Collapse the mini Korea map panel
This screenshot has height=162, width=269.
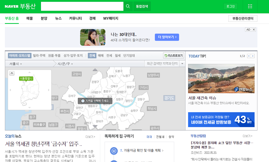12,73
